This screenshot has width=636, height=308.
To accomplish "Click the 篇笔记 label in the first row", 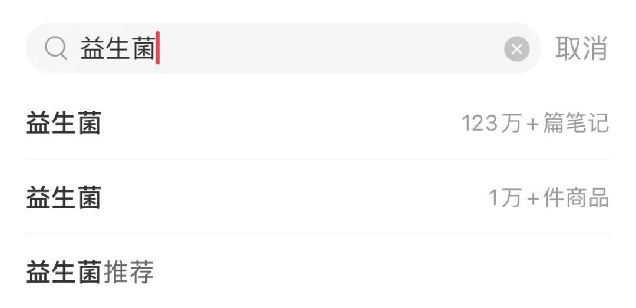I will point(575,124).
